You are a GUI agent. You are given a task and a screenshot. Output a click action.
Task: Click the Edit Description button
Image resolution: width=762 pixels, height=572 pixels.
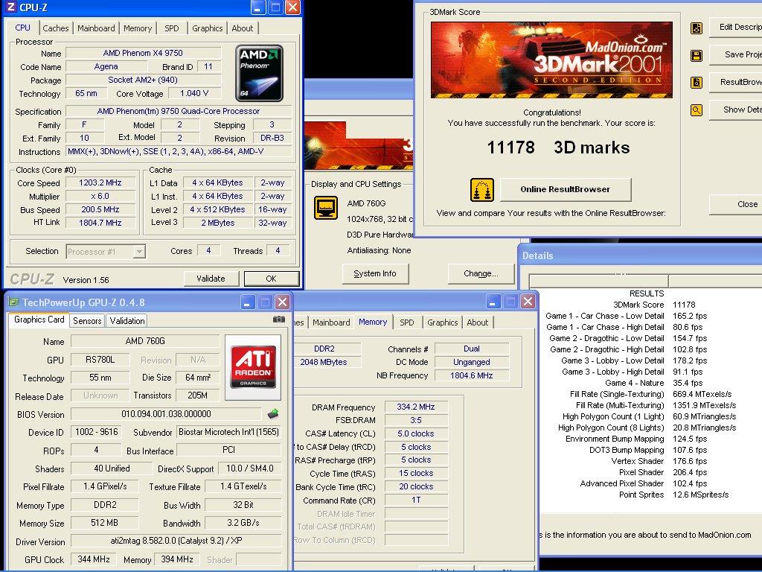(x=736, y=28)
